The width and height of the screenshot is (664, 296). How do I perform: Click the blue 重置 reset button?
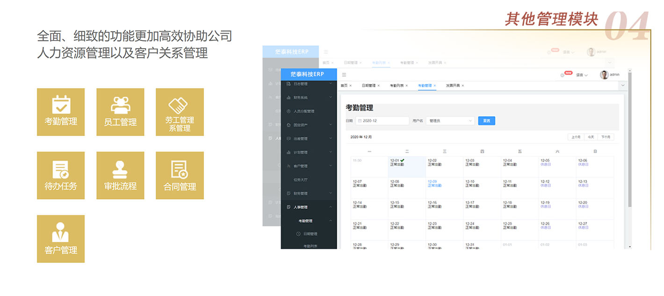coord(486,121)
